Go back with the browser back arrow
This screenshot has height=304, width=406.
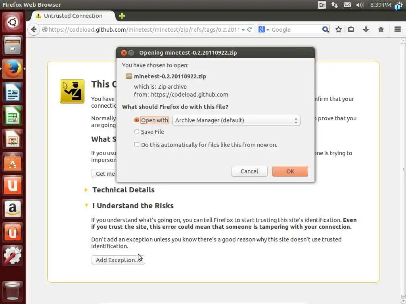pyautogui.click(x=34, y=29)
